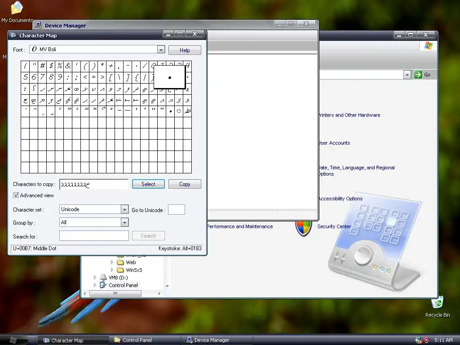
Task: Click the 5:11 AM taskbar clock
Action: (x=443, y=340)
